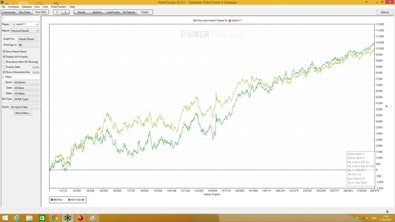Enable Showdown/Non SD Winnings checkbox

(4, 61)
